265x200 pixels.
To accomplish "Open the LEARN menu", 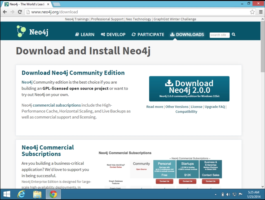I will 85,34.
